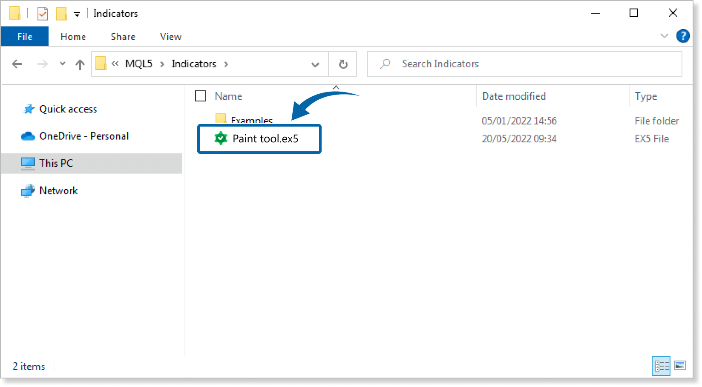Screen dimensions: 702x387
Task: Go back with the Back arrow
Action: point(17,64)
